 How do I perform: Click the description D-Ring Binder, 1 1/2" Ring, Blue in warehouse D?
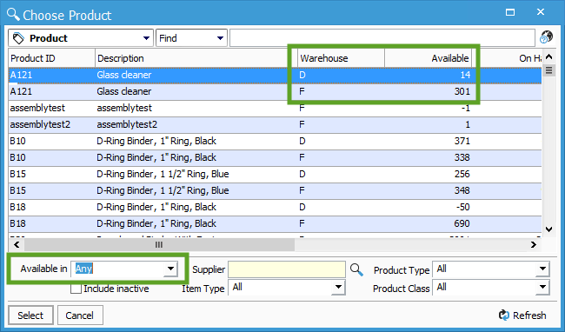tap(163, 174)
